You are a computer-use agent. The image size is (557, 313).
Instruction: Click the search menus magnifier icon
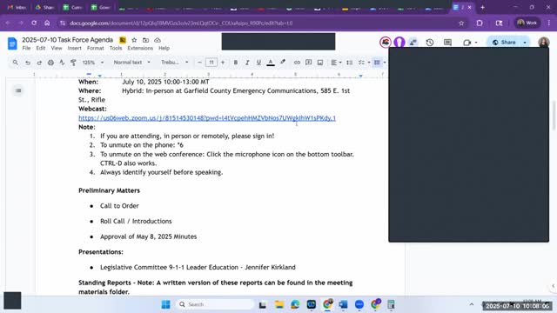click(x=16, y=63)
